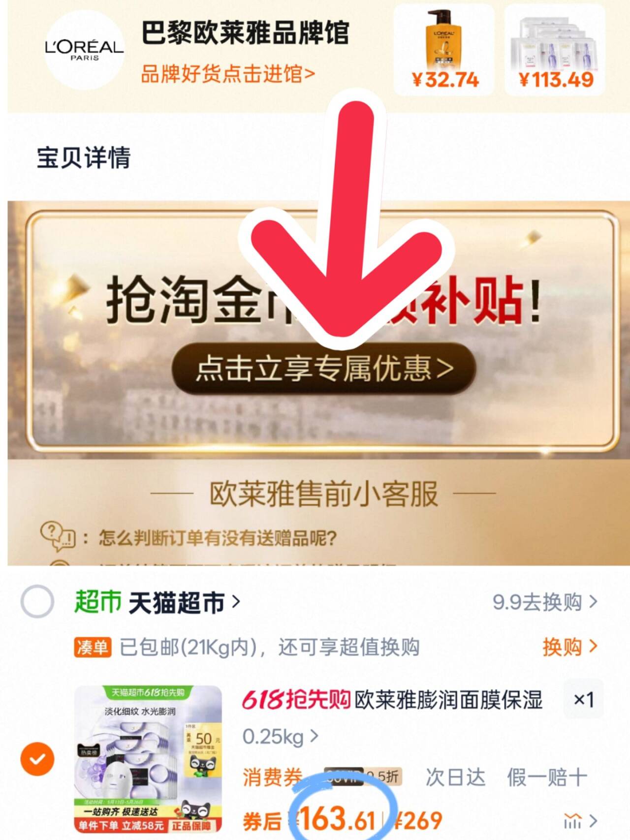Click the green 超市 badge icon
This screenshot has width=630, height=840.
coord(98,602)
